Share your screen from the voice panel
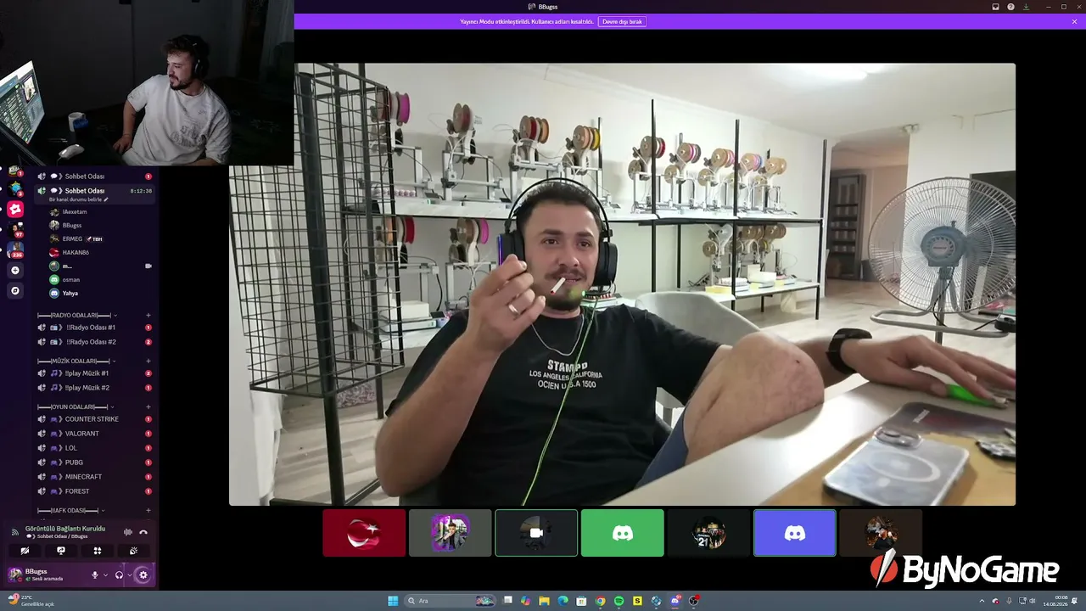 click(x=61, y=551)
